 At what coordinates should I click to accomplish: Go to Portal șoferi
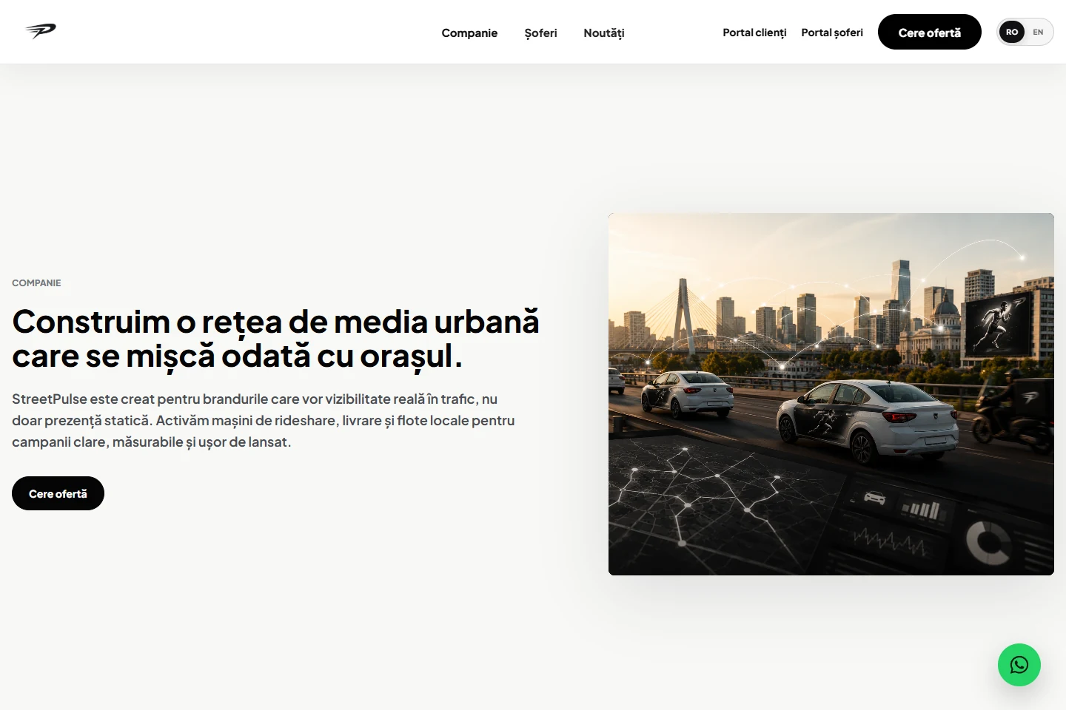click(x=832, y=33)
